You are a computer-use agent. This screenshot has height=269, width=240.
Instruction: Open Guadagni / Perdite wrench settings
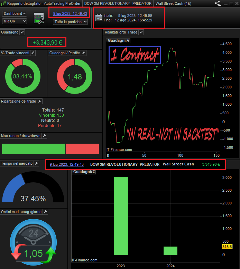[84, 53]
